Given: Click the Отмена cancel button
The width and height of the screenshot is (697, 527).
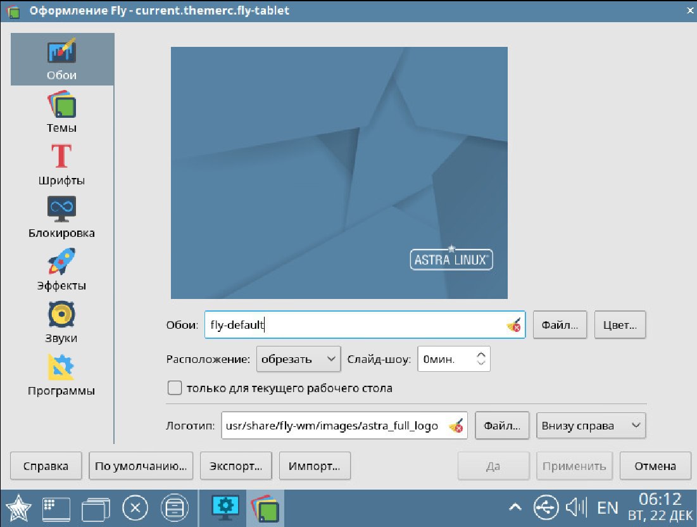Looking at the screenshot, I should click(655, 466).
